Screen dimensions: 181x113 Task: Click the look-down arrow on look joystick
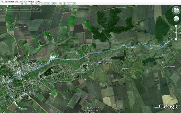(176, 12)
